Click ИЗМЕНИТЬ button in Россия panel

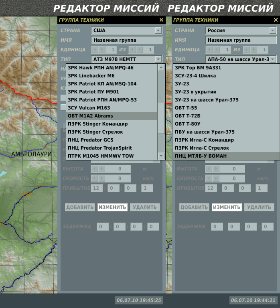pyautogui.click(x=227, y=207)
